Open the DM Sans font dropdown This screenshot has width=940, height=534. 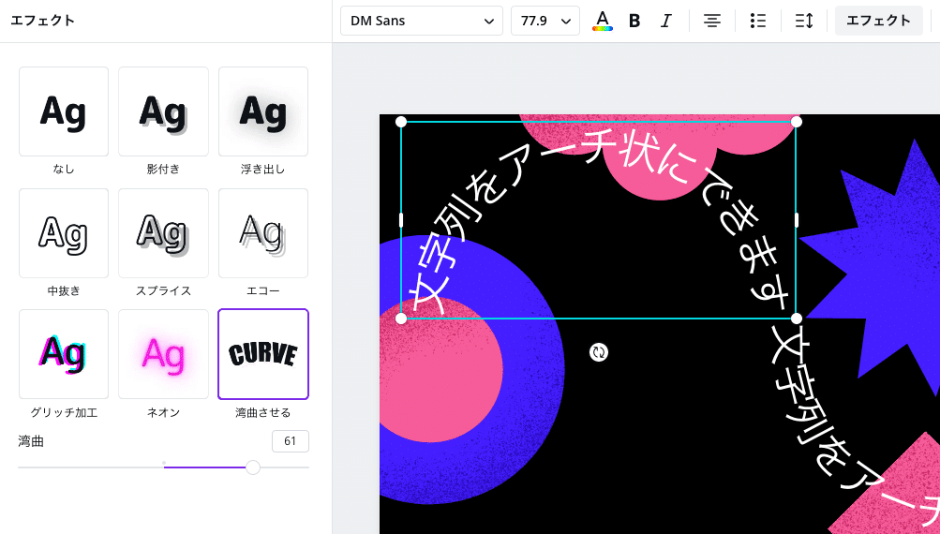[422, 21]
